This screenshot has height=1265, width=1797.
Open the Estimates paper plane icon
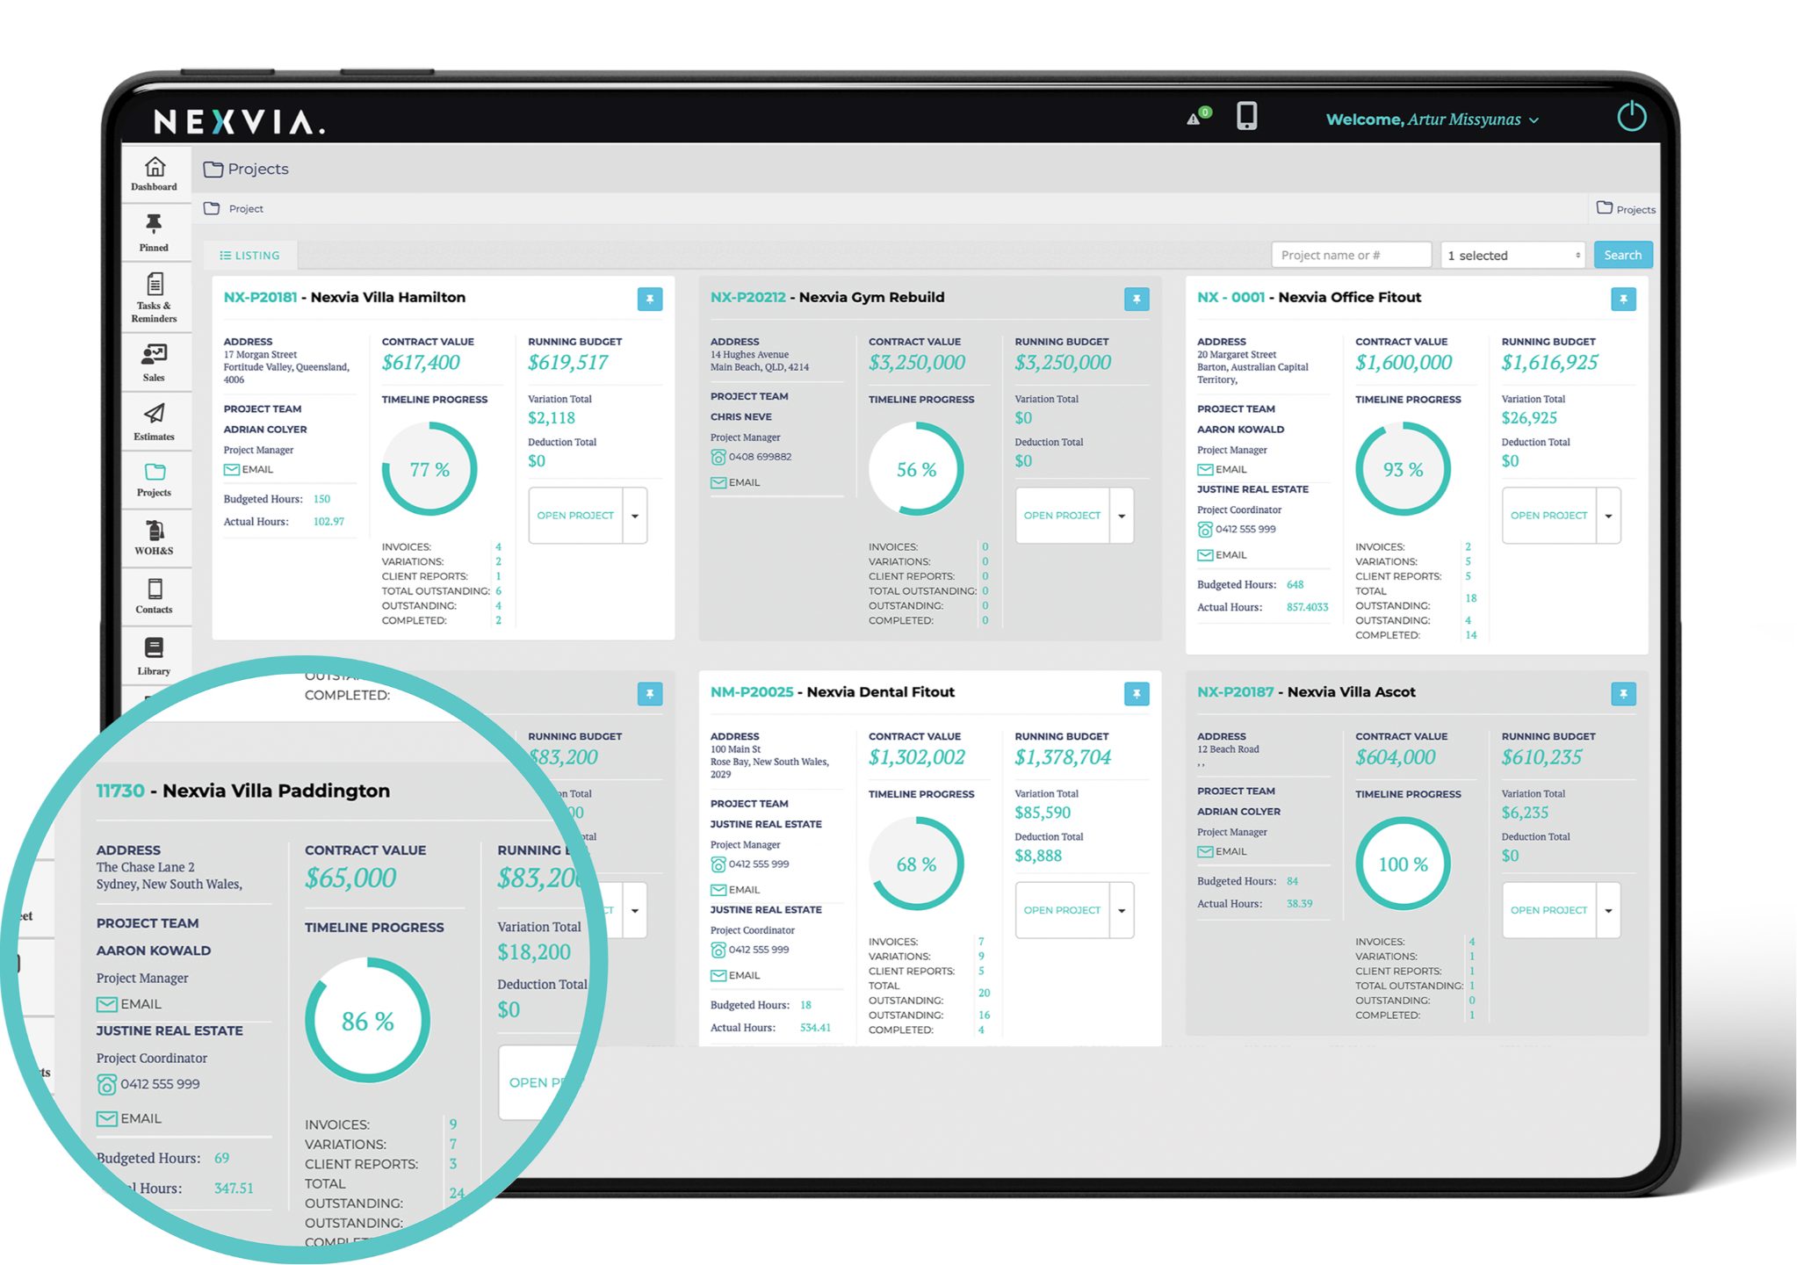pyautogui.click(x=154, y=421)
